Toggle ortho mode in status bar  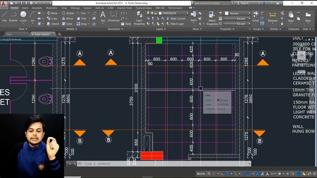(222, 174)
